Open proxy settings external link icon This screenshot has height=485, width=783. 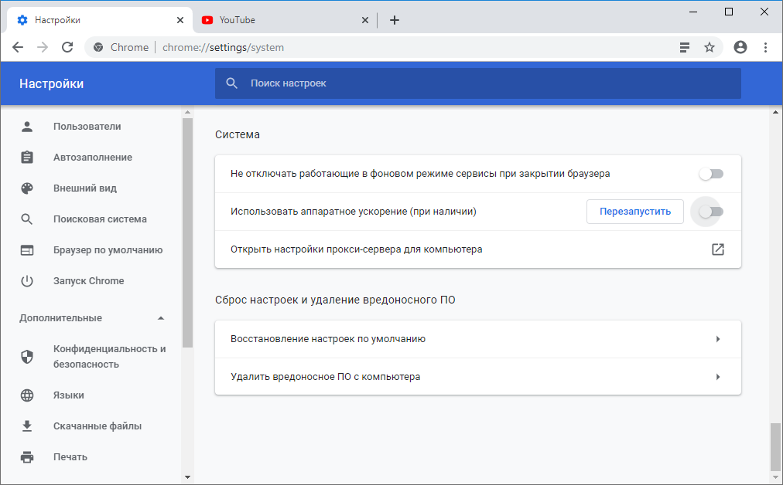(717, 249)
